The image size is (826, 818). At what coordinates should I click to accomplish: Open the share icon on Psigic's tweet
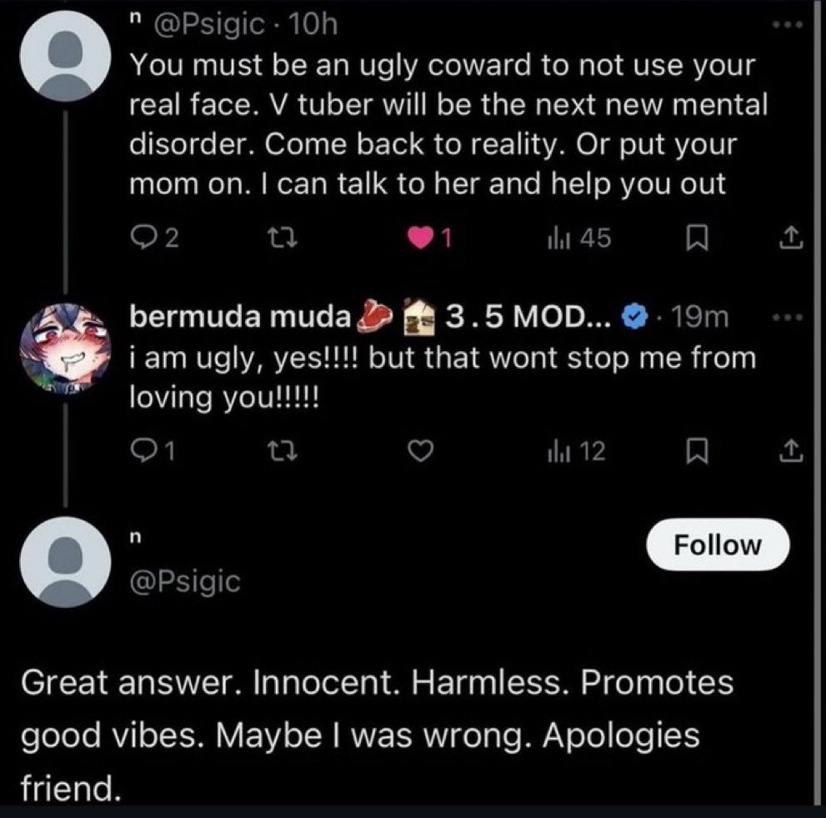[788, 239]
